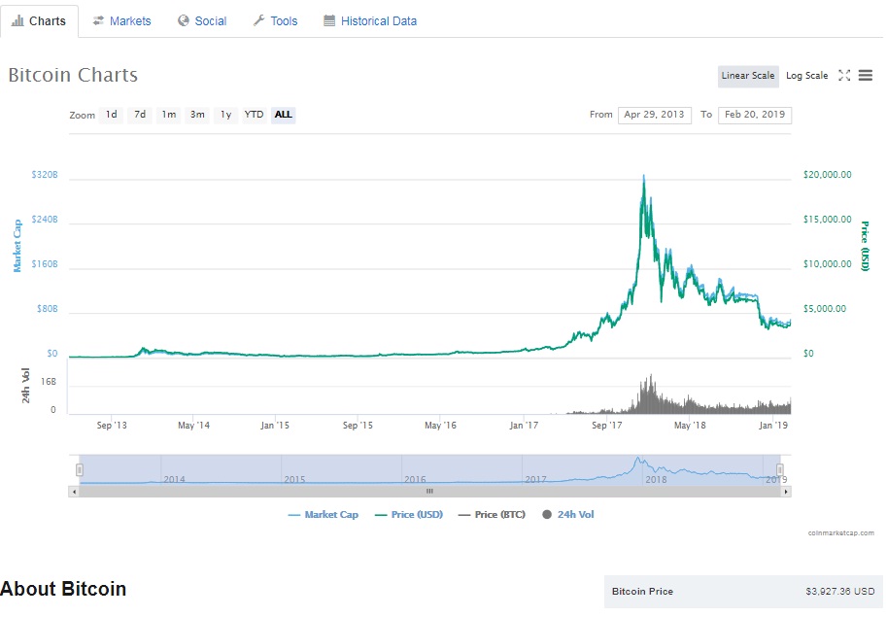
Task: Toggle Price (USD) series in legend
Action: [x=409, y=515]
